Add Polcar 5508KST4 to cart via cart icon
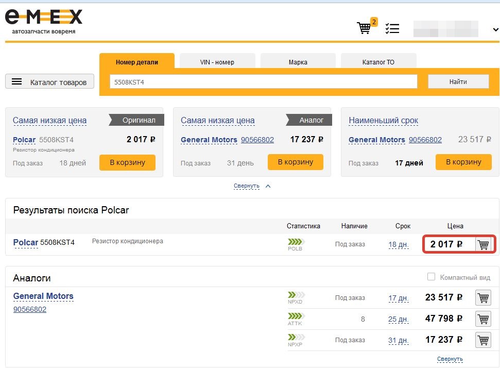 point(483,244)
